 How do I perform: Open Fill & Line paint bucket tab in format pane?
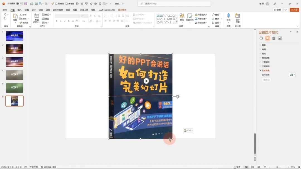[261, 38]
